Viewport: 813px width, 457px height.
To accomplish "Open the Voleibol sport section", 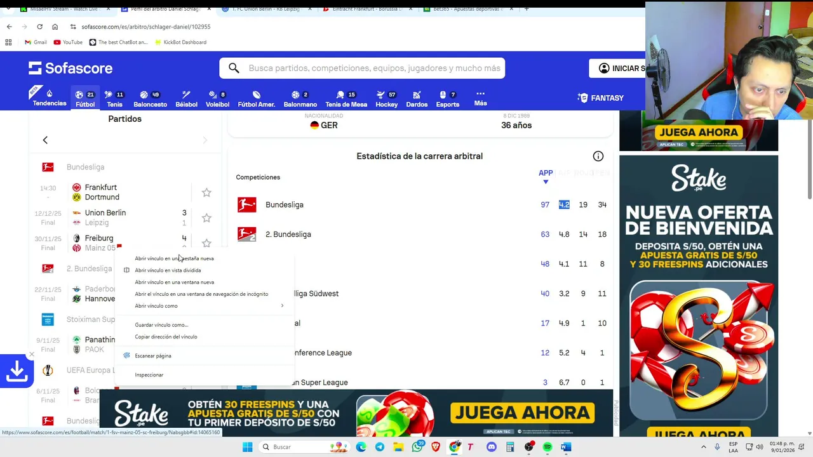I will point(217,98).
